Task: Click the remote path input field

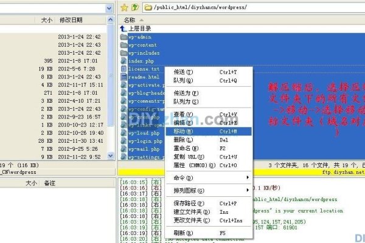Action: click(x=254, y=8)
